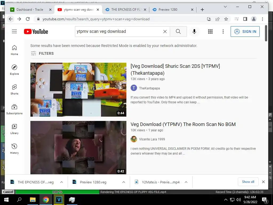
Task: Toggle the Chrome side panel
Action: coord(245,19)
